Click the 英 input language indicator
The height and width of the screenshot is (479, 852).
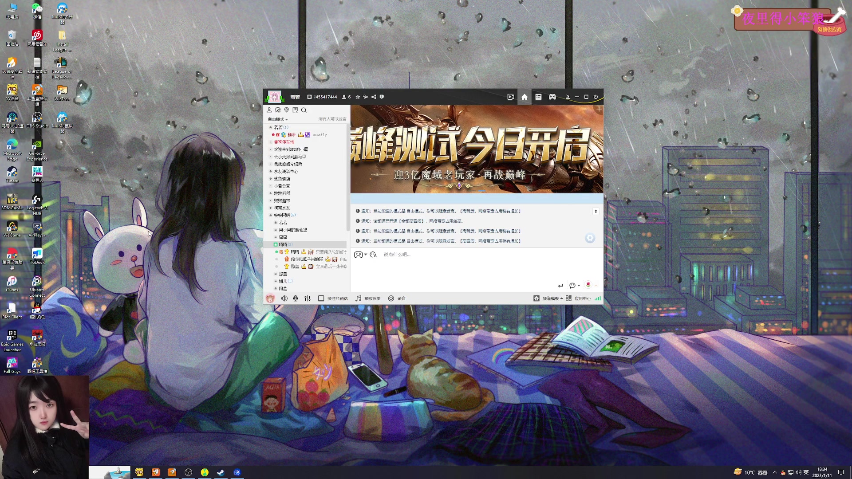pyautogui.click(x=806, y=472)
